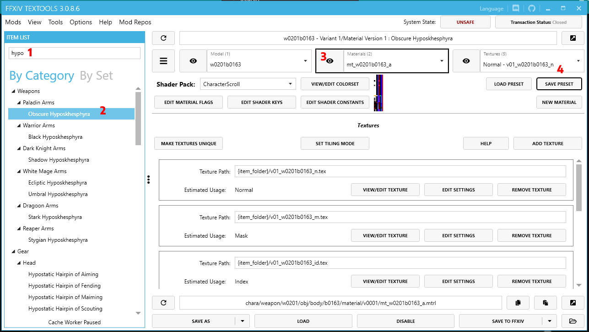Open the Mods menu
Image resolution: width=589 pixels, height=332 pixels.
click(13, 22)
